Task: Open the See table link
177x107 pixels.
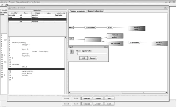Action: point(59,15)
